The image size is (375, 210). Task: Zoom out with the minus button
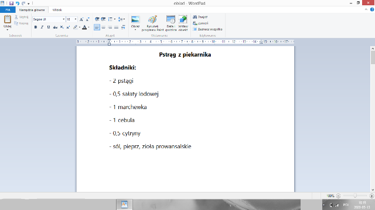pyautogui.click(x=338, y=196)
